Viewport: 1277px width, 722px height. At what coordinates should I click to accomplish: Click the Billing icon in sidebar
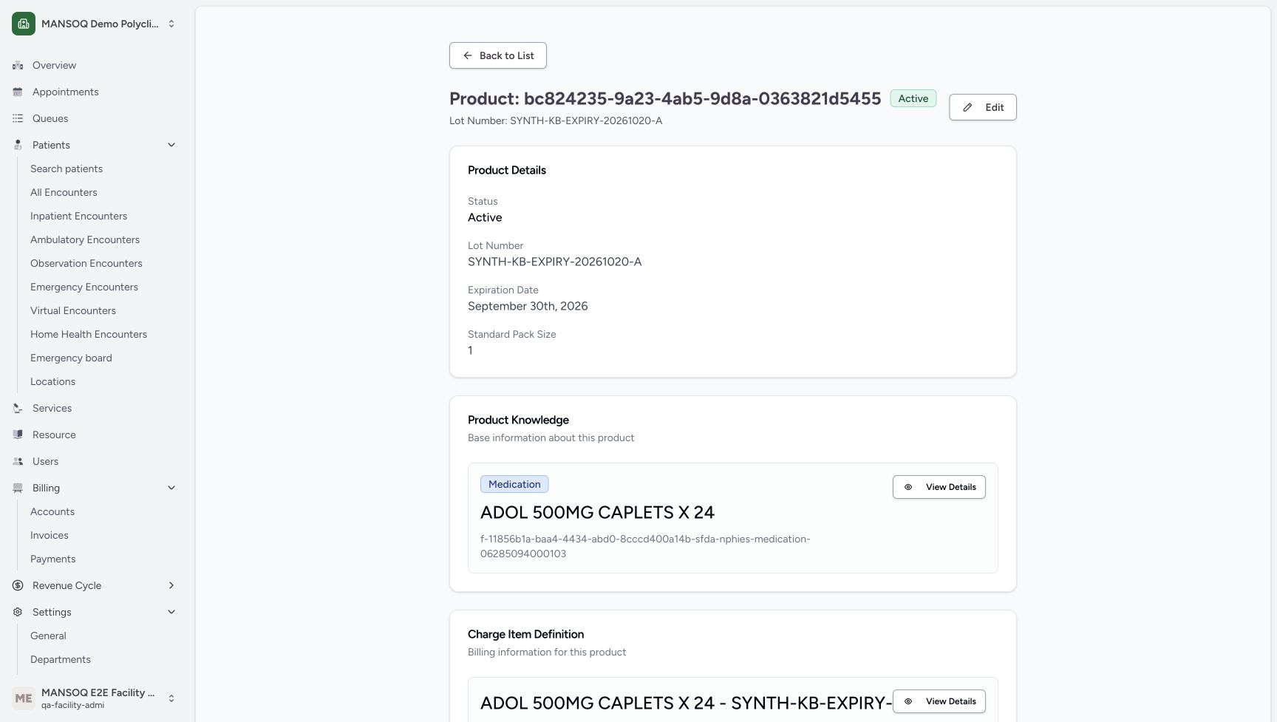click(x=18, y=488)
